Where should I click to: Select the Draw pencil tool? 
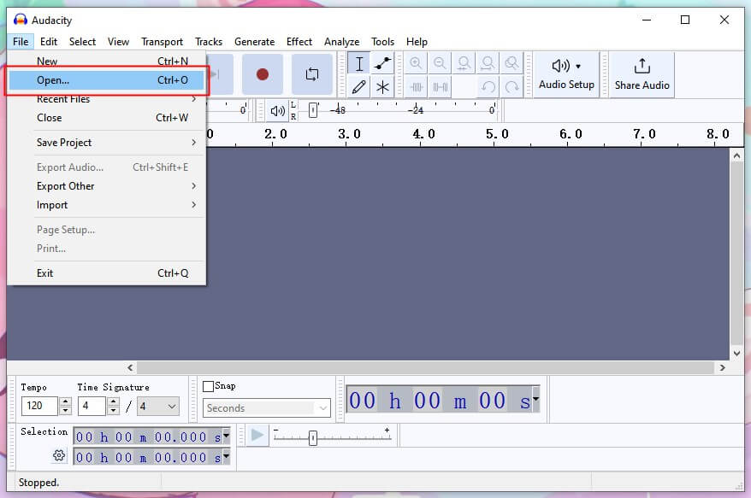[358, 87]
